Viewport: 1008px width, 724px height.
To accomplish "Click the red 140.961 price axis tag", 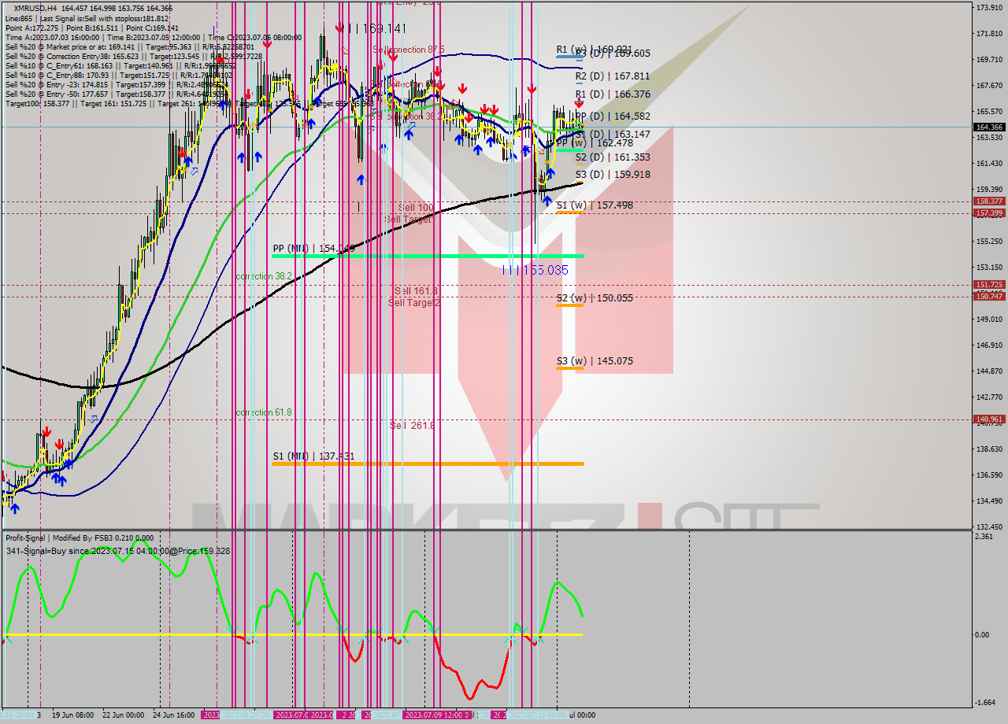I will [x=989, y=419].
